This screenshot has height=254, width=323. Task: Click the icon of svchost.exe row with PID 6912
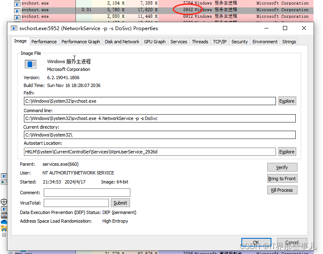coord(17,17)
